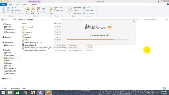The image size is (169, 95).
Task: Select the Documents folder in file list
Action: 28,32
